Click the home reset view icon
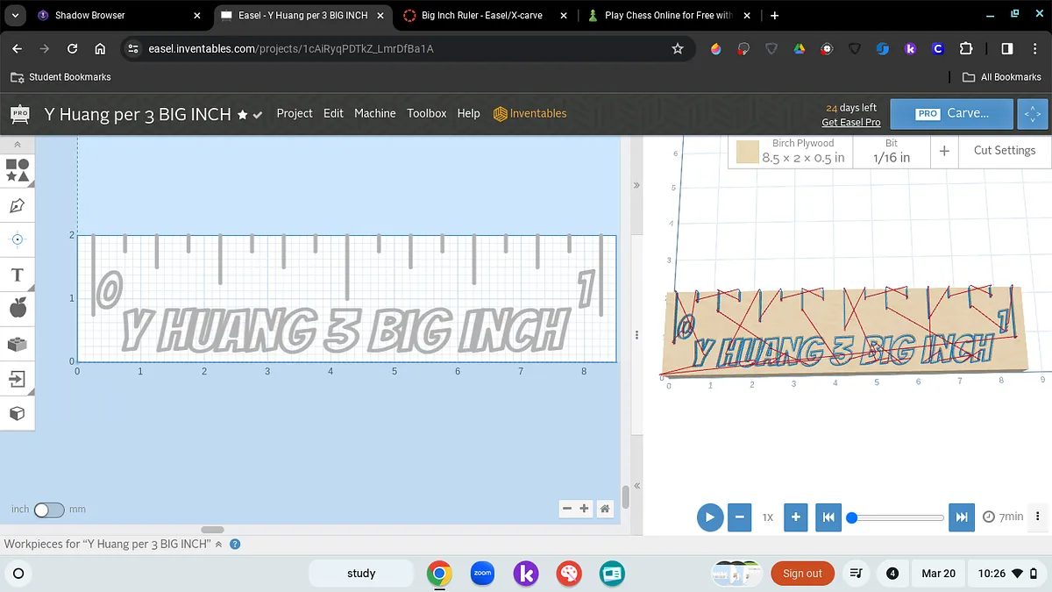 coord(604,509)
